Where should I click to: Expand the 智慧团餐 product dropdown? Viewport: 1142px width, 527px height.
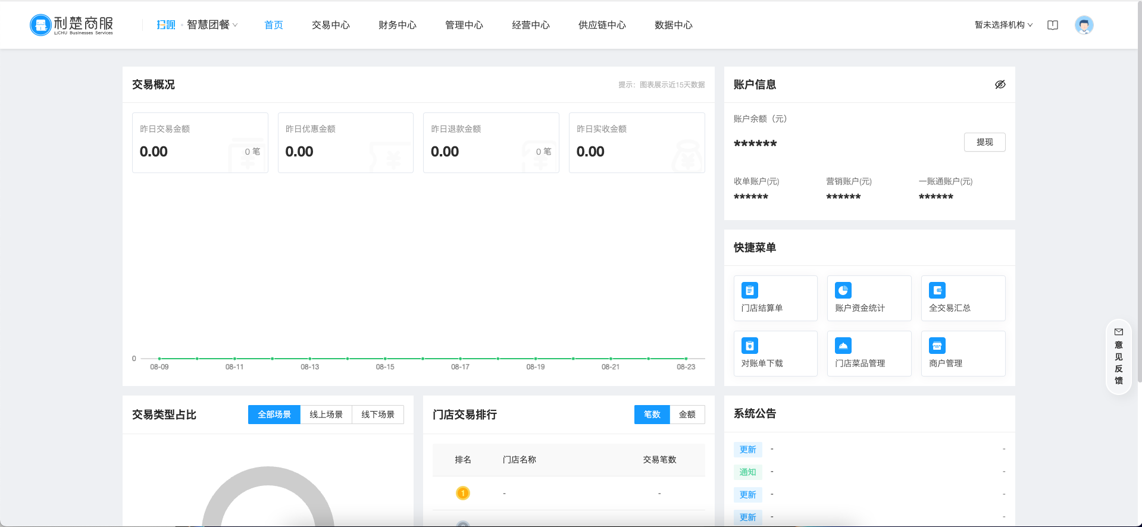212,25
